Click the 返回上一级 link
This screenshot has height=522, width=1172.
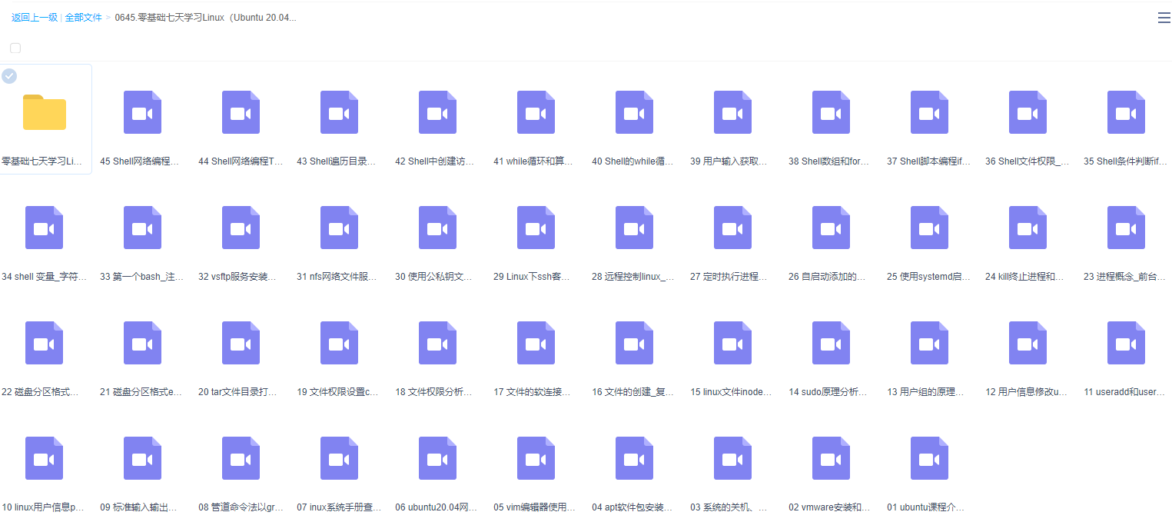(34, 16)
